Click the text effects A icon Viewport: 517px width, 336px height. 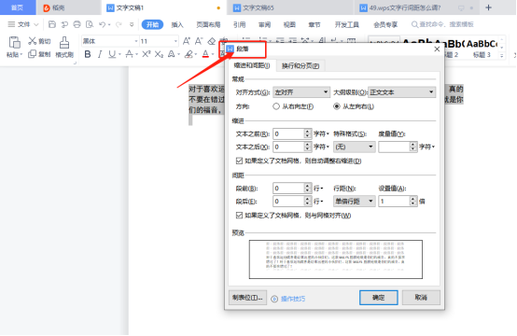(171, 54)
